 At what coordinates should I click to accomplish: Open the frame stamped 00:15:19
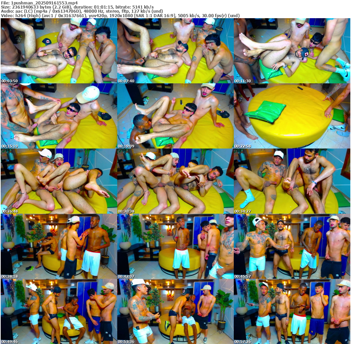tap(59, 116)
